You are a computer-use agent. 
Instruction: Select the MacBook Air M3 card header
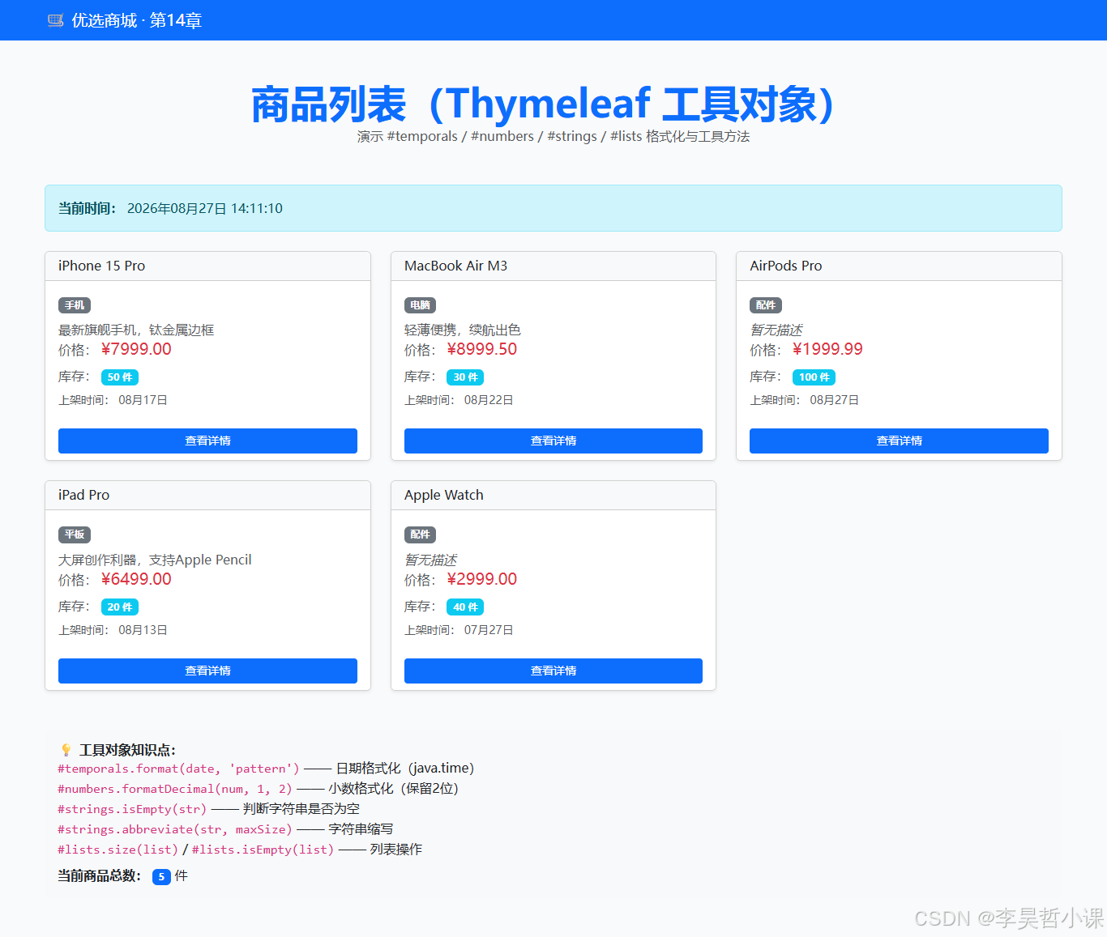553,266
